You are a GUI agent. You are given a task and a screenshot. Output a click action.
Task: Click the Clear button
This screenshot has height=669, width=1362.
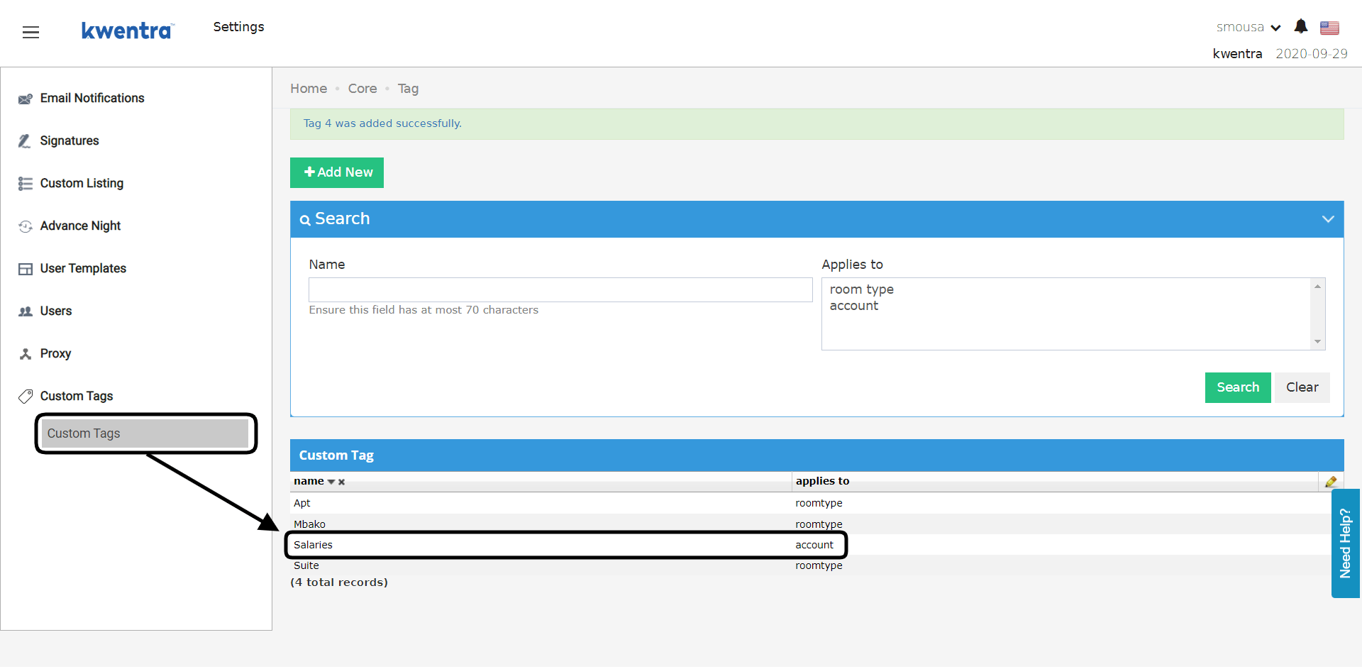pos(1302,387)
